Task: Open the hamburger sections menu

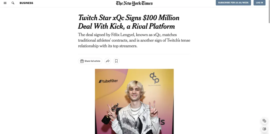Action: (5, 3)
